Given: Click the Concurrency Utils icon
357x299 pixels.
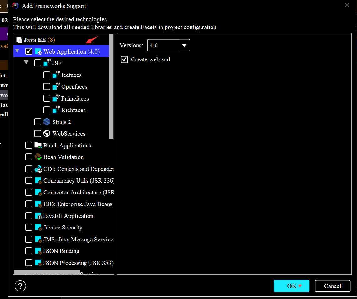Looking at the screenshot, I should [x=38, y=180].
